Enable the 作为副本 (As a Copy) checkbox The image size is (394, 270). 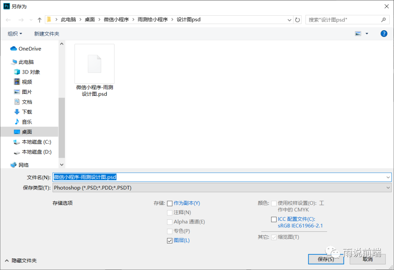click(x=170, y=203)
